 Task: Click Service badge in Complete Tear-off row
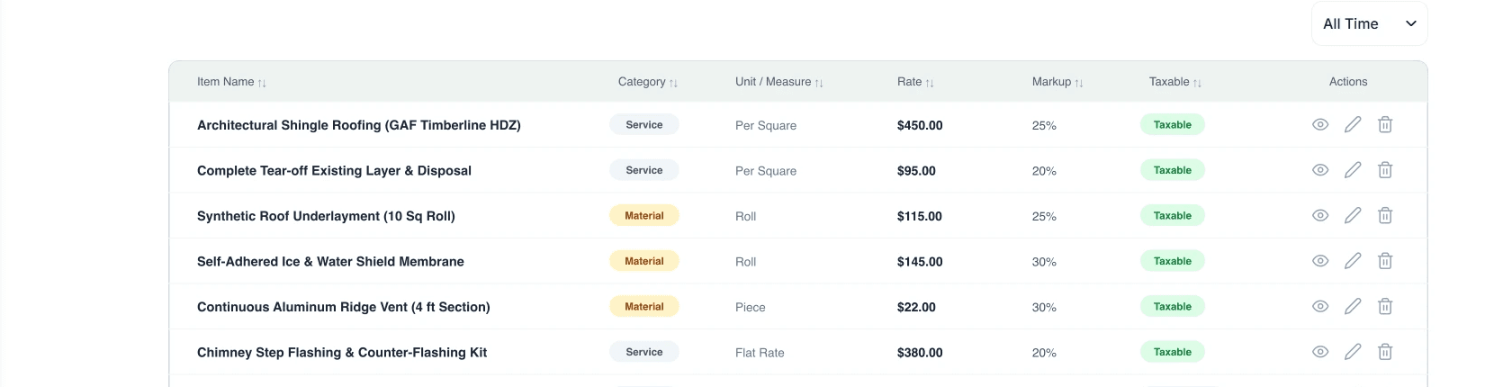click(644, 170)
